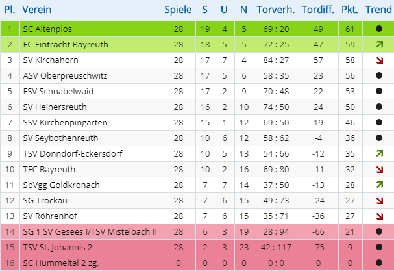Viewport: 394px width, 271px height.
Task: Click the Pkt. column header
Action: 351,10
